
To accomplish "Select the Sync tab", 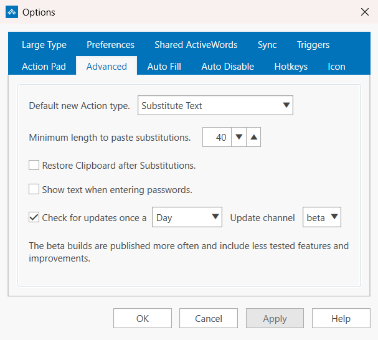I will pyautogui.click(x=267, y=45).
